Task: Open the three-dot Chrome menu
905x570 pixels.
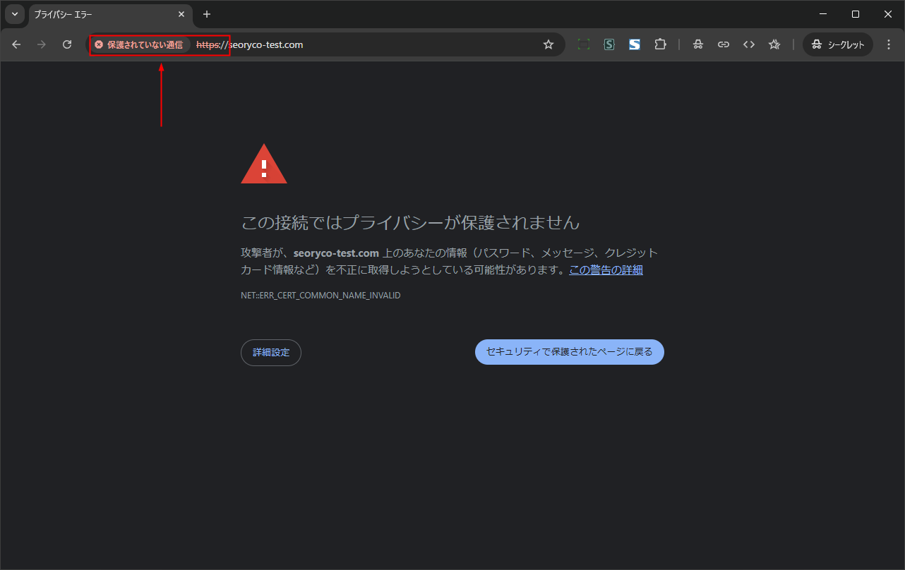Action: tap(889, 44)
